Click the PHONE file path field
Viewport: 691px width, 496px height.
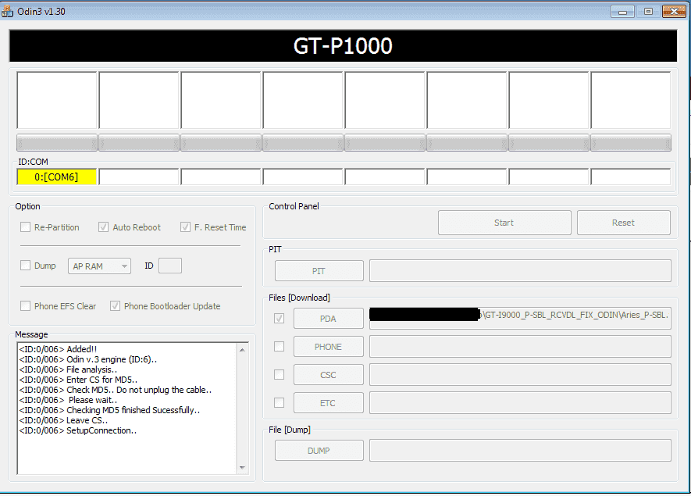tap(520, 347)
